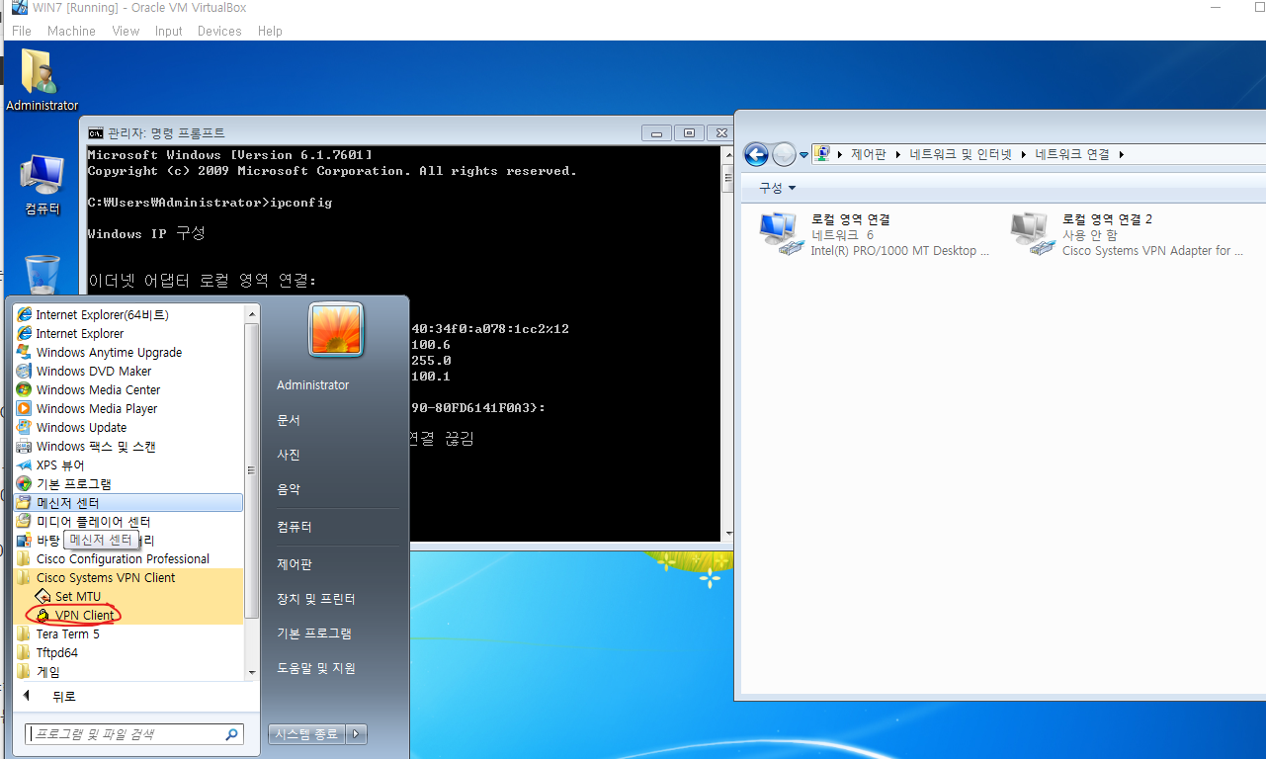Open 음악 from Start menu

pos(289,489)
